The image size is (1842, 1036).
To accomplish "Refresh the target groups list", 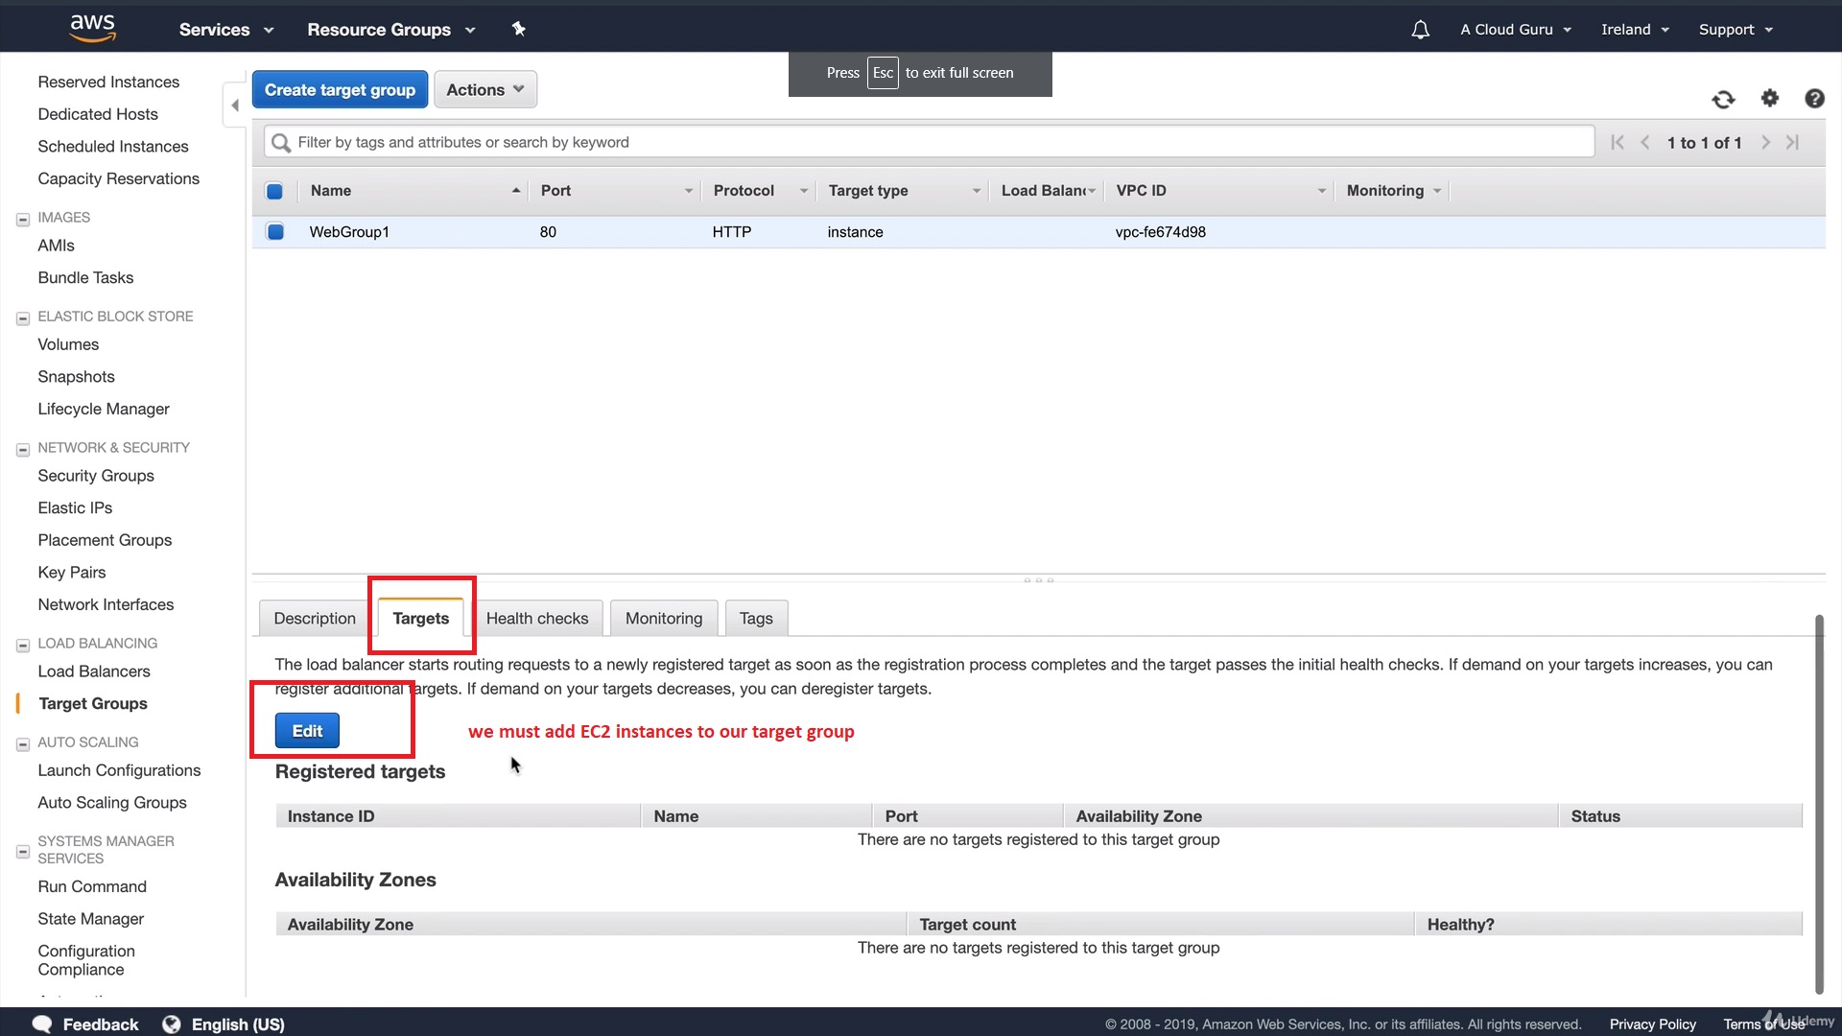I will coord(1723,99).
